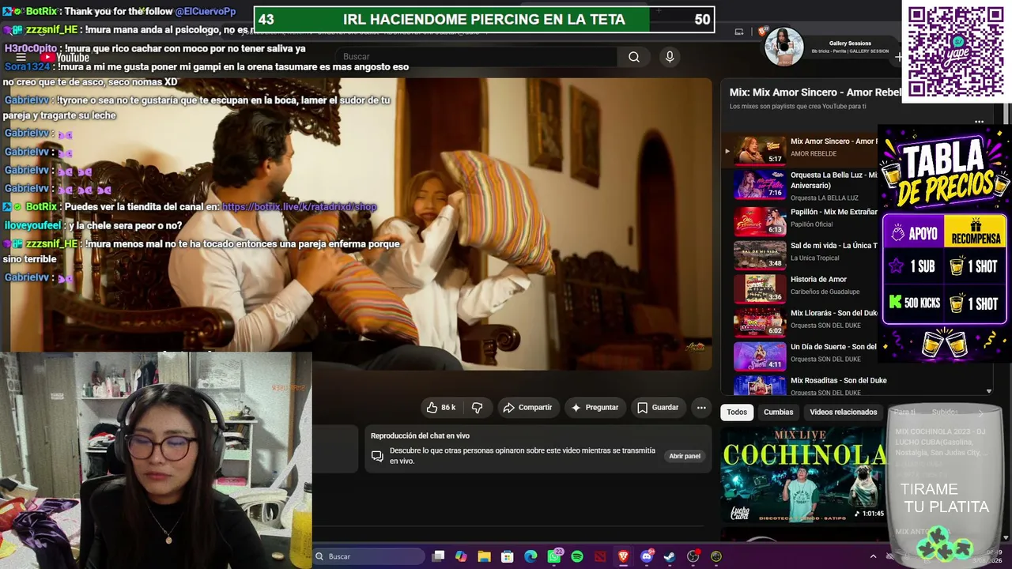Click the Gallery Sessions now-playing overlay
Image resolution: width=1012 pixels, height=569 pixels.
(x=832, y=47)
